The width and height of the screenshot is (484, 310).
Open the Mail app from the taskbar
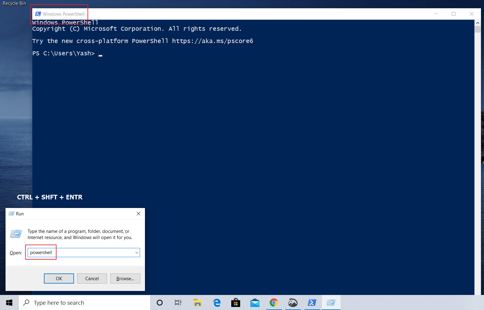point(255,303)
